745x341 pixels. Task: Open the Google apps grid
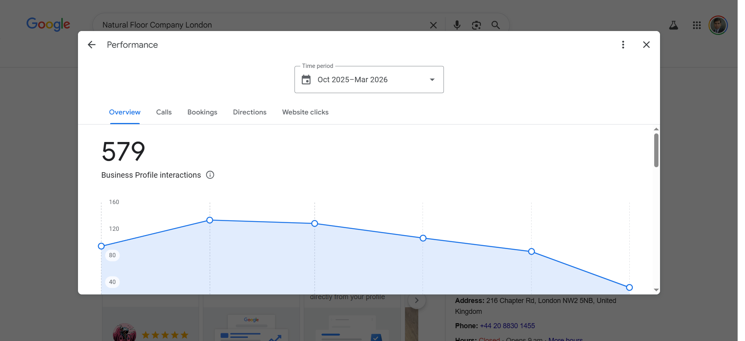(697, 25)
